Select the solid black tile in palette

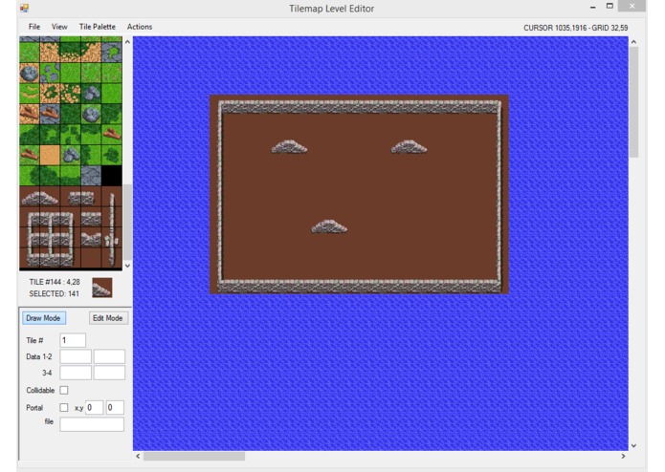point(112,176)
